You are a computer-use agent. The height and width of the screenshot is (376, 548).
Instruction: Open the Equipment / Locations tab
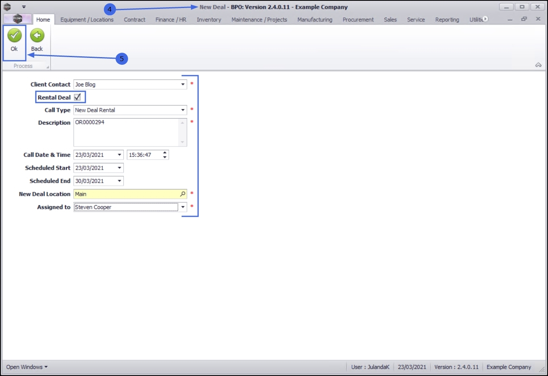87,19
